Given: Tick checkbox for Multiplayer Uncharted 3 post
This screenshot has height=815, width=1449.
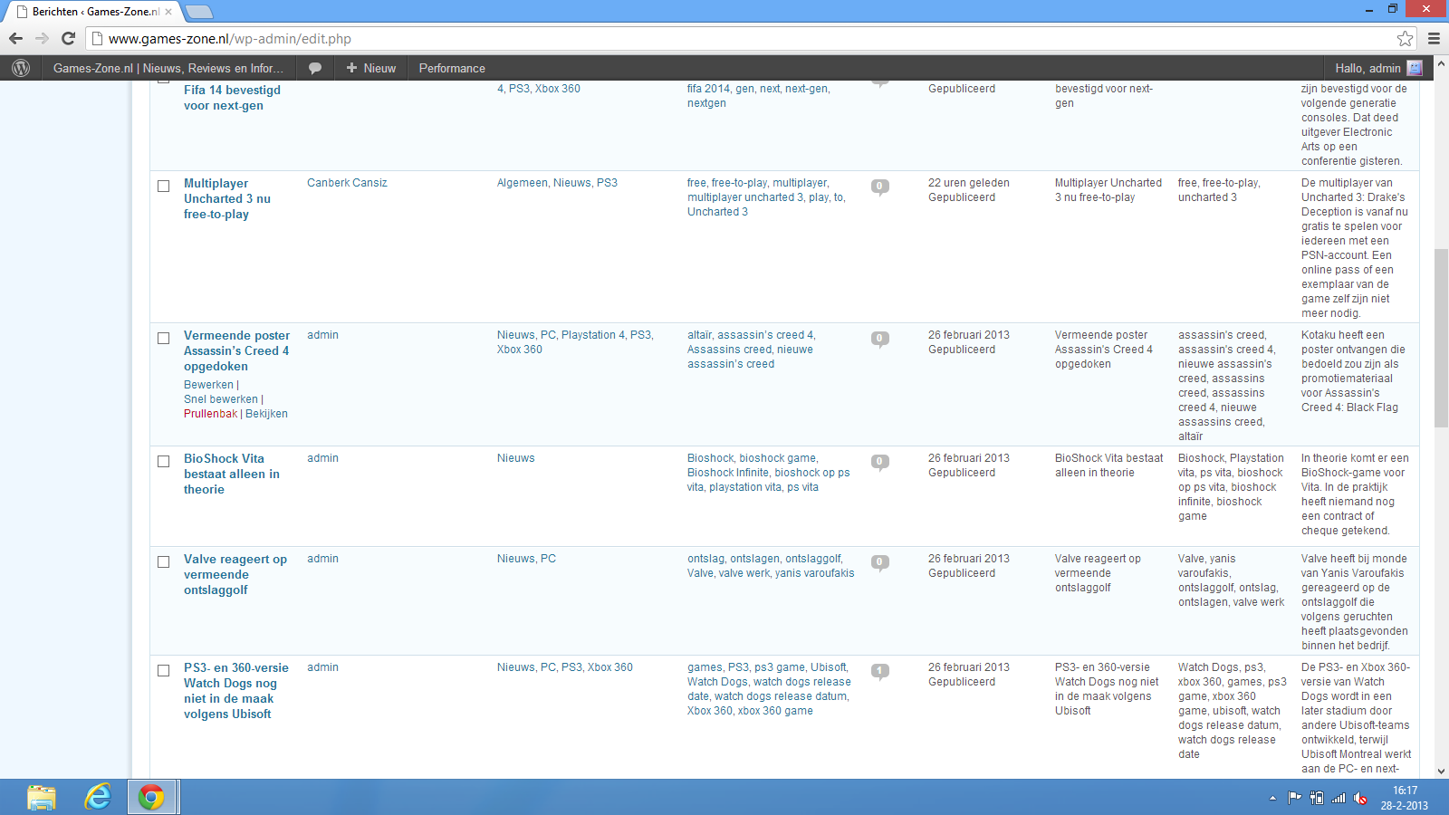Looking at the screenshot, I should coord(164,186).
